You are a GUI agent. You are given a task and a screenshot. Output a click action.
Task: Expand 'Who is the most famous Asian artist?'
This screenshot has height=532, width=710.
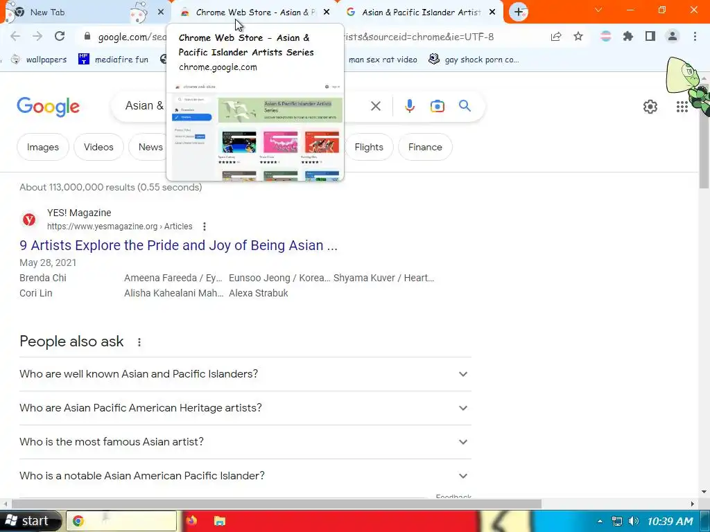[x=245, y=442]
